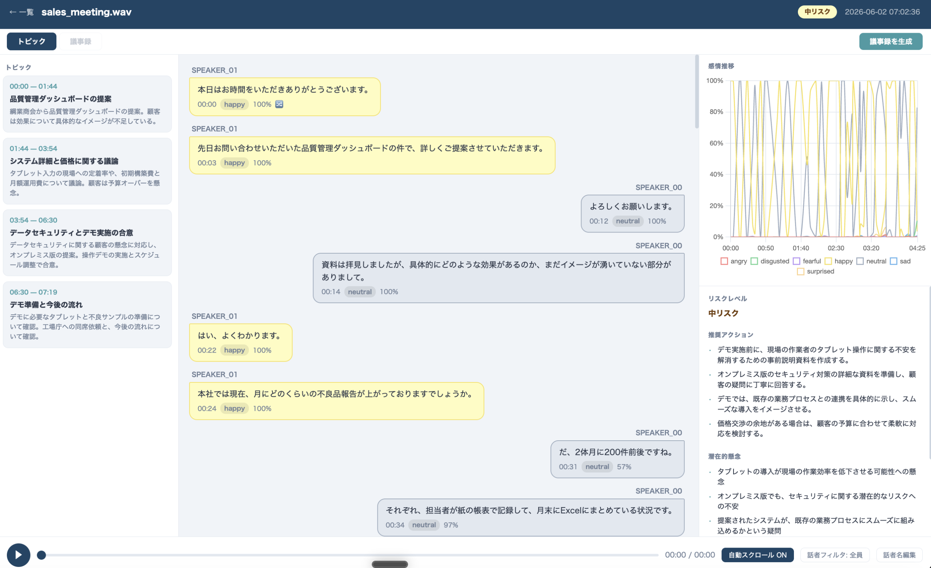Click the 2026-06-02 07:02:36 timestamp
Screen dimensions: 931x568
coord(882,12)
